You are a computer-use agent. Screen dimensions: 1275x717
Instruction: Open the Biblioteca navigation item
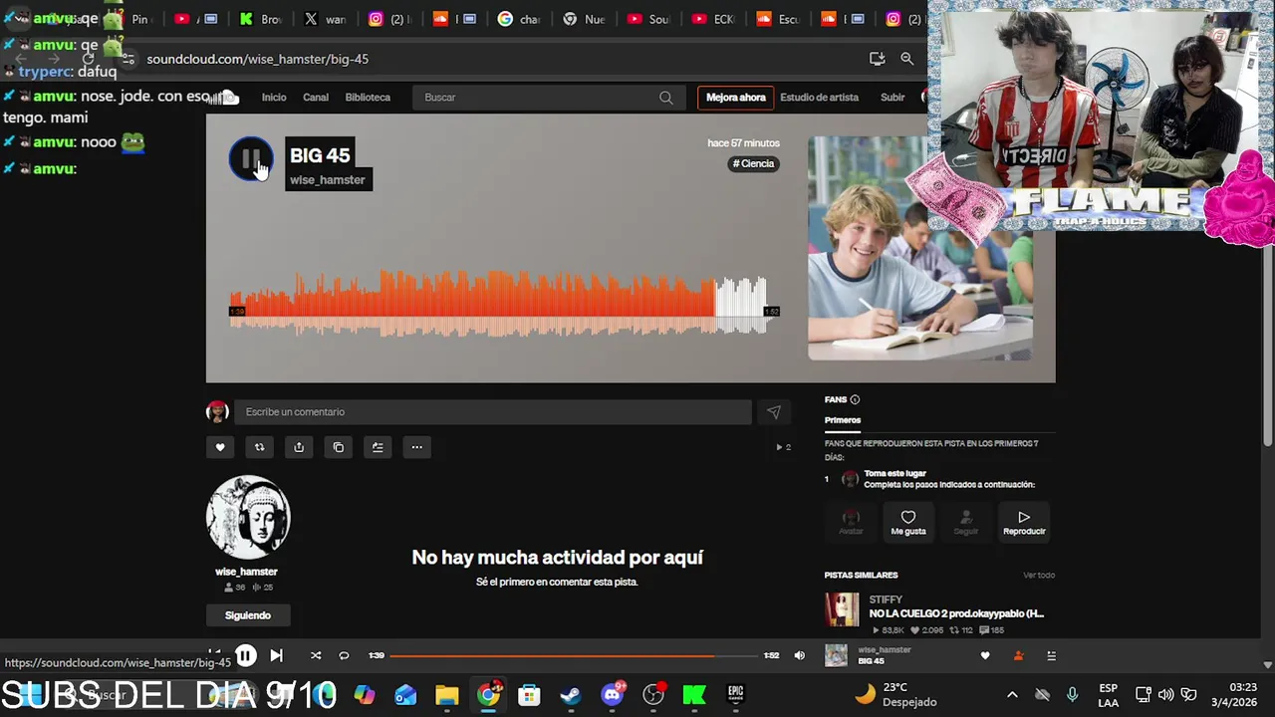pyautogui.click(x=368, y=98)
